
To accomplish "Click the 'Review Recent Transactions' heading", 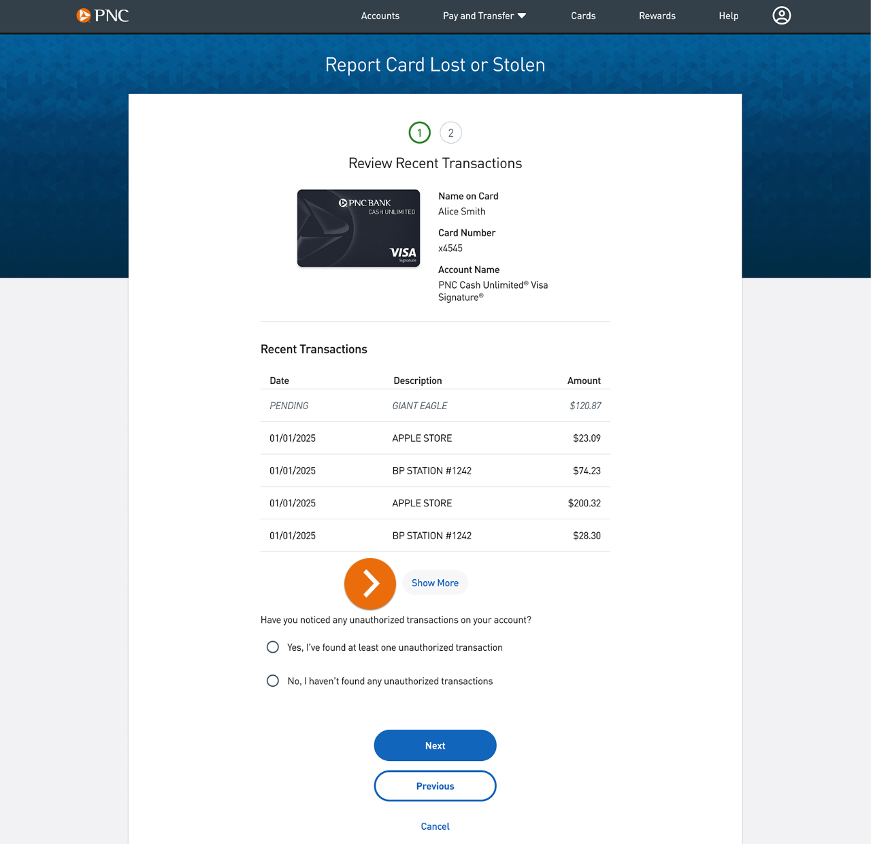I will [x=435, y=163].
